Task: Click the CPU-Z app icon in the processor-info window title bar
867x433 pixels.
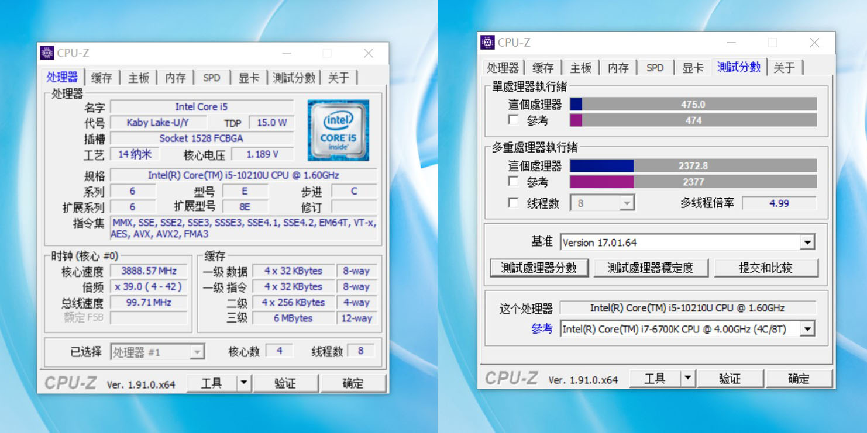Action: click(x=47, y=53)
